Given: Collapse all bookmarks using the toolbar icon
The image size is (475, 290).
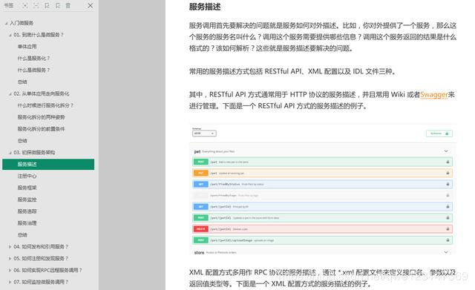Looking at the screenshot, I should (36, 5).
